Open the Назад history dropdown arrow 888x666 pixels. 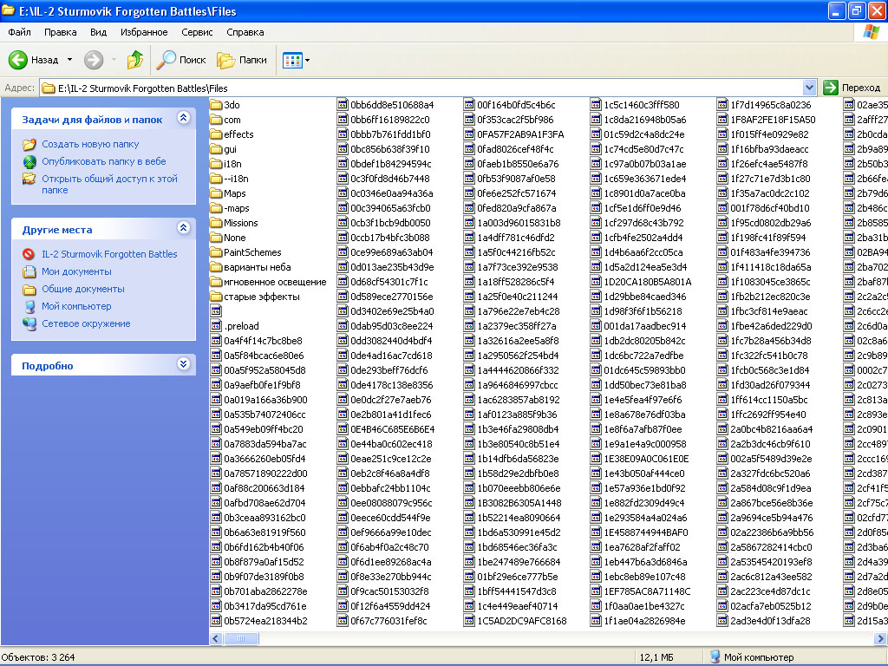(x=69, y=60)
